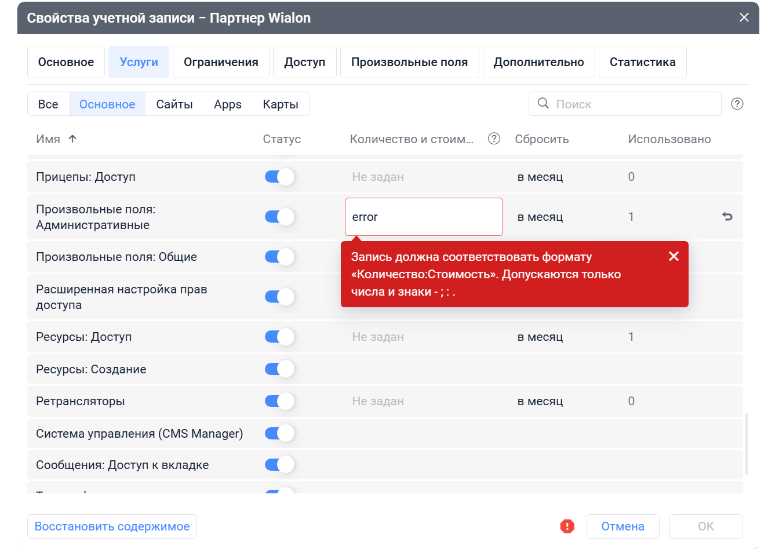Dismiss the red error tooltip with X
This screenshot has height=549, width=779.
point(674,256)
